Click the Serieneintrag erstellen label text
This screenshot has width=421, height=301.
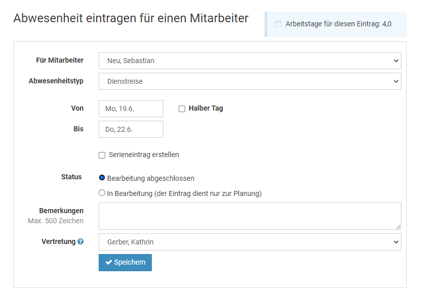[144, 155]
